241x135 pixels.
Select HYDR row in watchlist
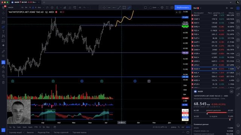pyautogui.click(x=213, y=54)
